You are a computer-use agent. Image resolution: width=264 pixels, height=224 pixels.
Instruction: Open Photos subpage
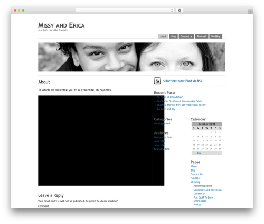coord(197,205)
